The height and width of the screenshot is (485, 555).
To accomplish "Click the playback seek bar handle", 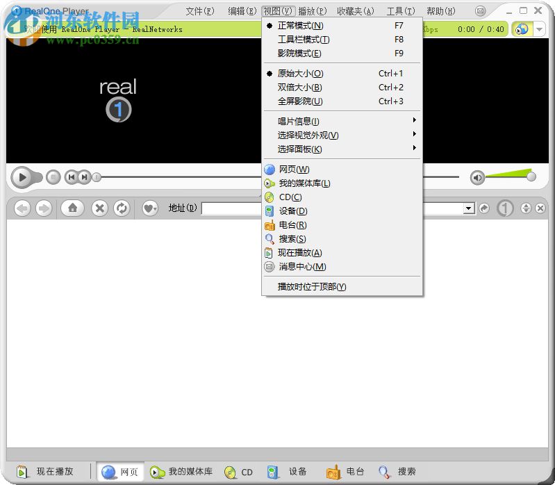I will [x=97, y=176].
